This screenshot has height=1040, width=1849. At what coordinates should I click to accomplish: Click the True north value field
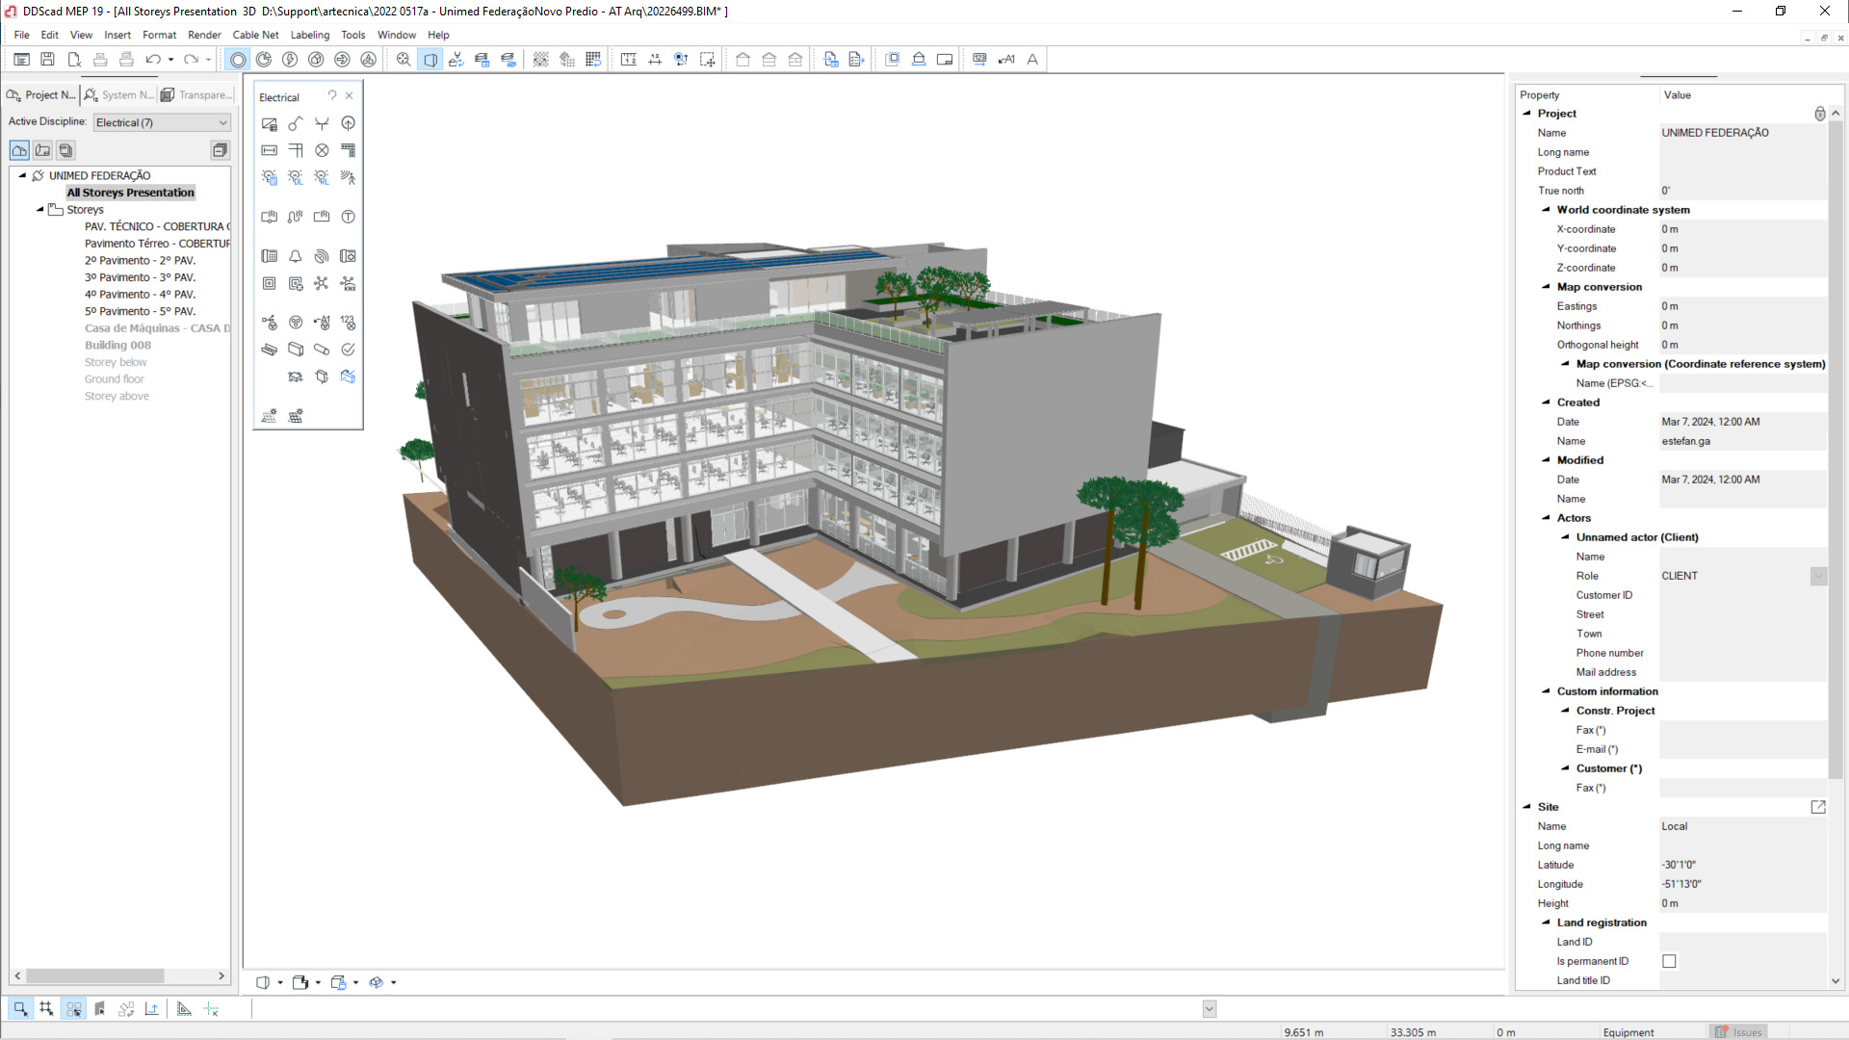[x=1741, y=191]
